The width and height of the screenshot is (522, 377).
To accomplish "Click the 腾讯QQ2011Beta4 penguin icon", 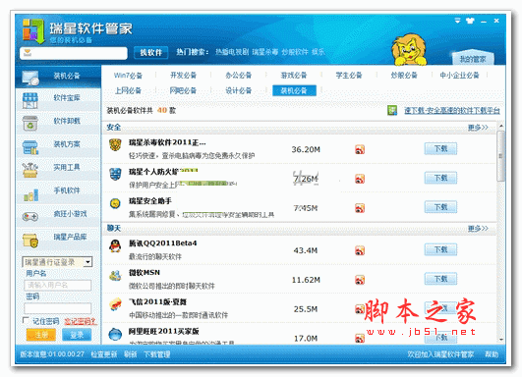I will click(x=115, y=246).
